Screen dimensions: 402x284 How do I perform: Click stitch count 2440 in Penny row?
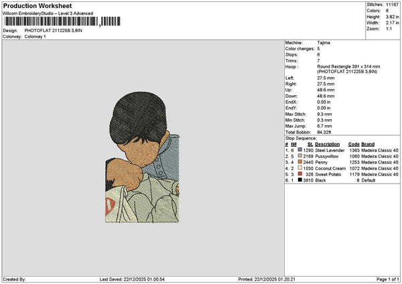pos(308,162)
